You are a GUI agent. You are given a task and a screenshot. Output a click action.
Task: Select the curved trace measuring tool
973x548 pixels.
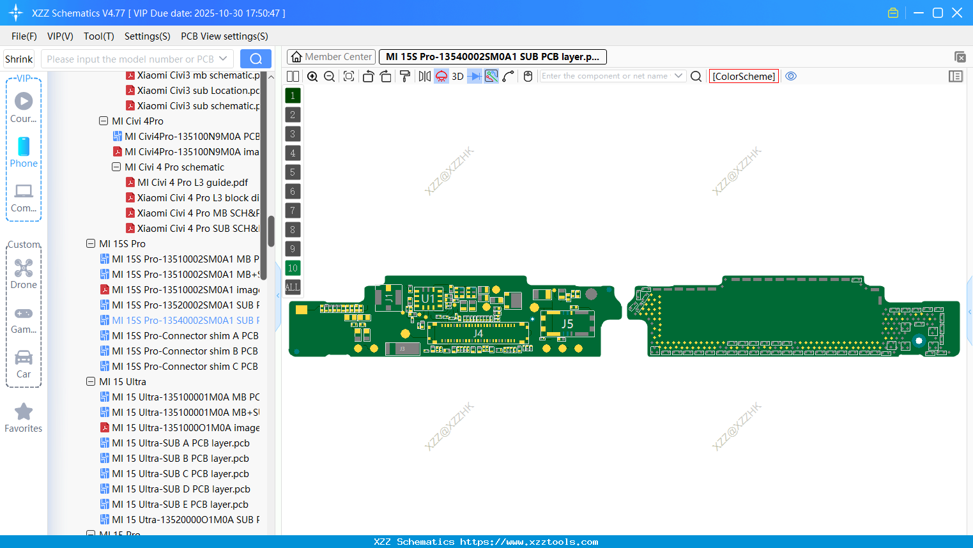(509, 76)
